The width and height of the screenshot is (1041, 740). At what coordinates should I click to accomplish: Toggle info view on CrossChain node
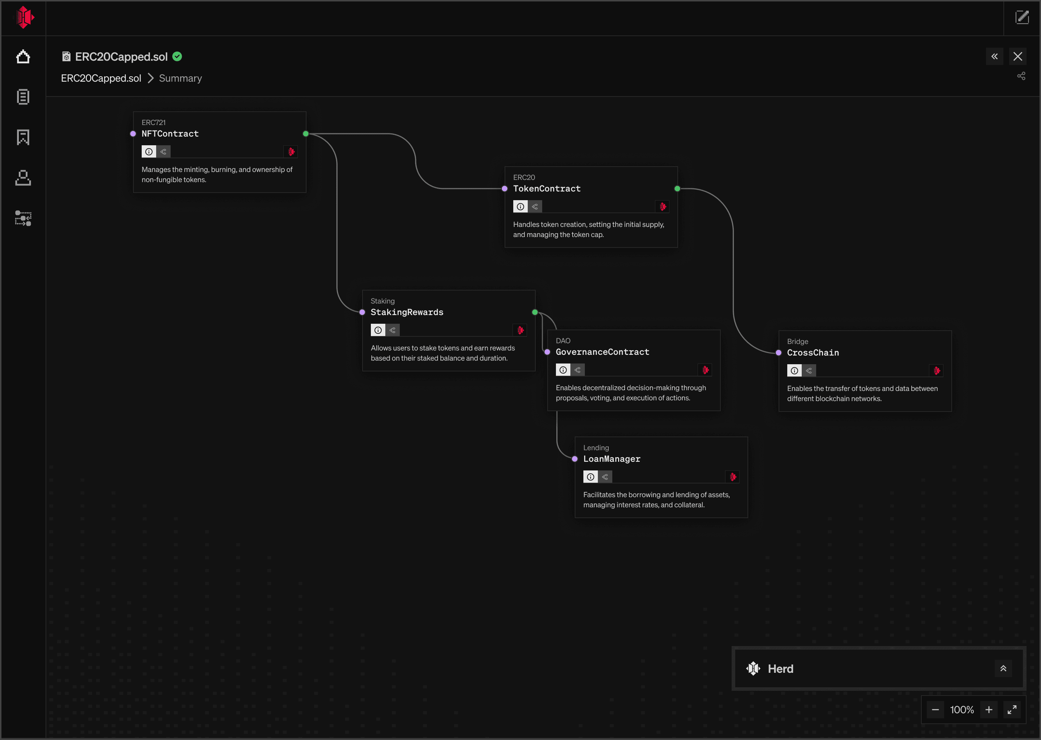(x=794, y=370)
